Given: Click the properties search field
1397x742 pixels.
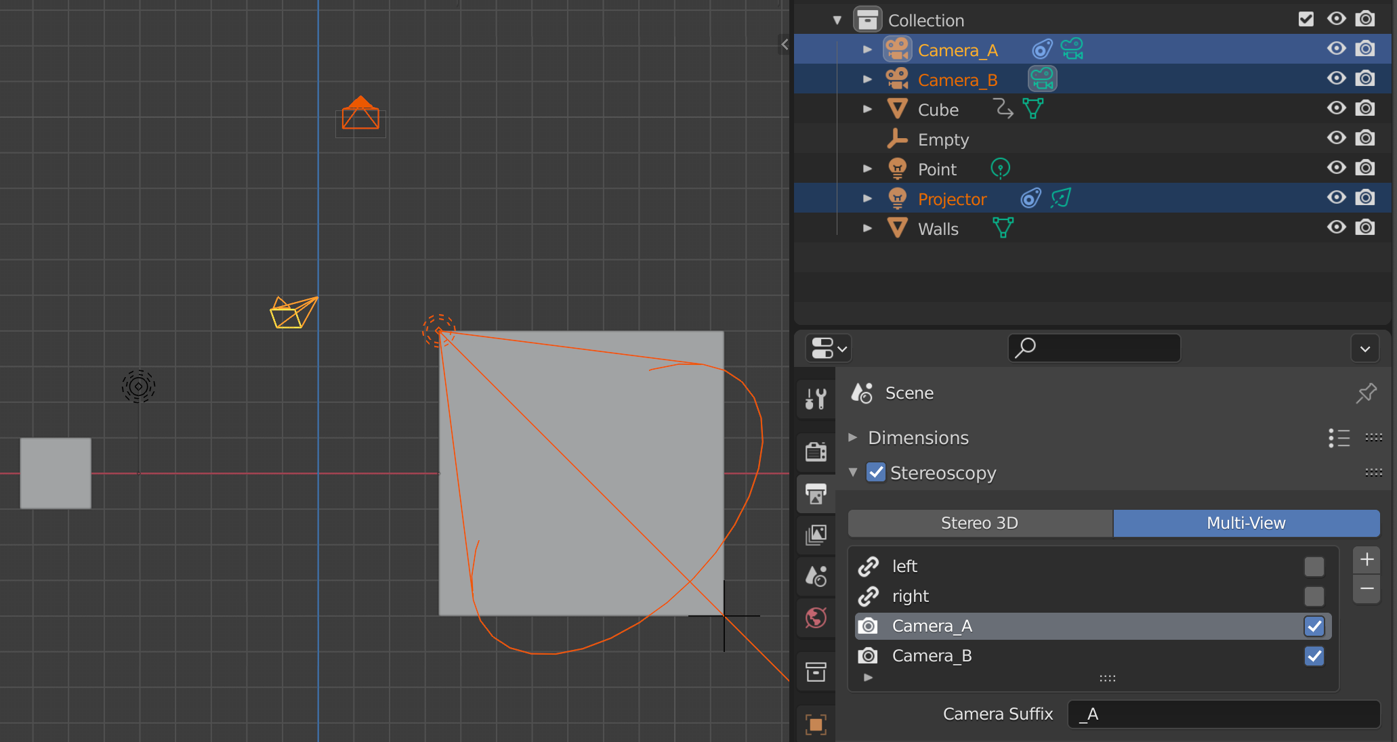Looking at the screenshot, I should click(1094, 348).
